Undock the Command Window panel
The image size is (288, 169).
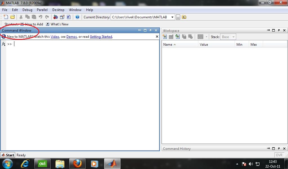point(151,30)
